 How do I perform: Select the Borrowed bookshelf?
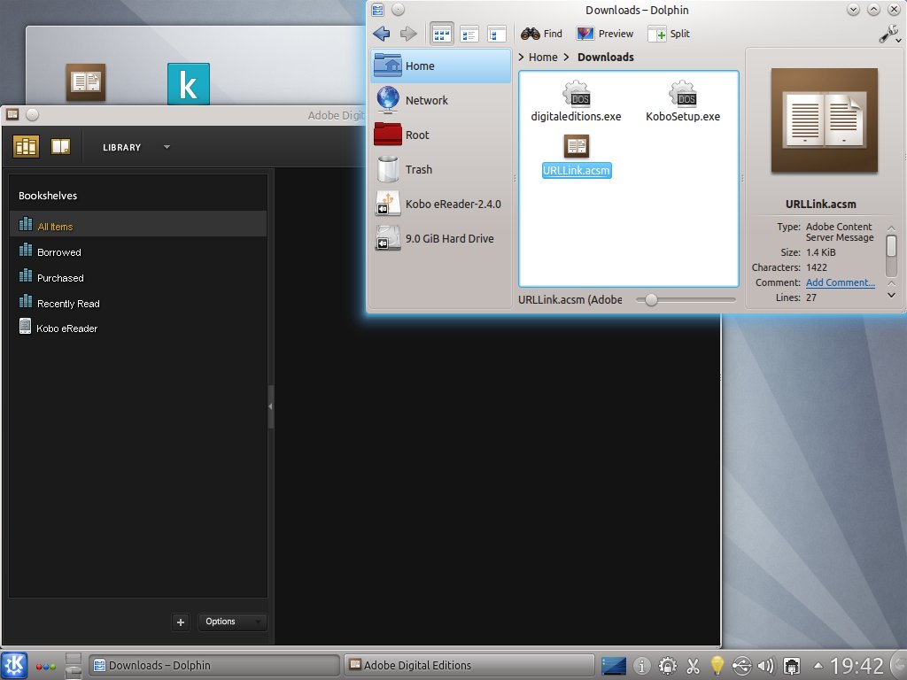pos(58,252)
